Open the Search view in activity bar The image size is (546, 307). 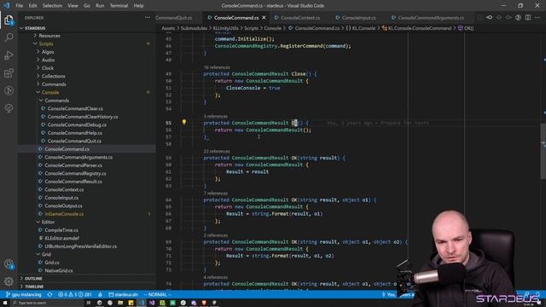coord(9,38)
